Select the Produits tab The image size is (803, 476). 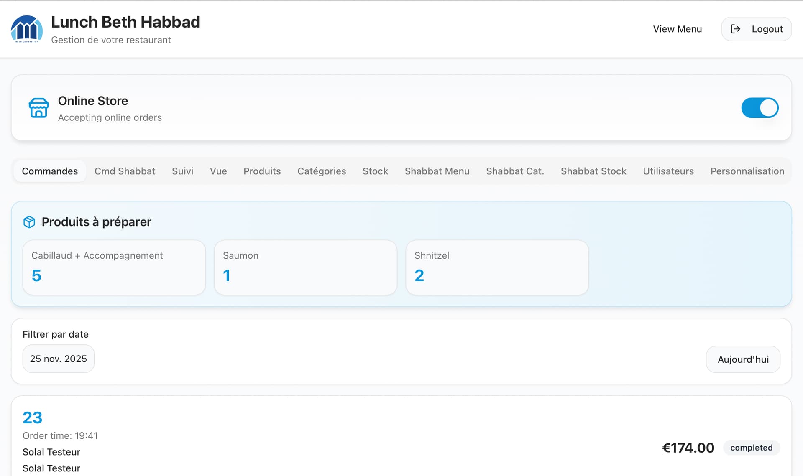point(262,171)
